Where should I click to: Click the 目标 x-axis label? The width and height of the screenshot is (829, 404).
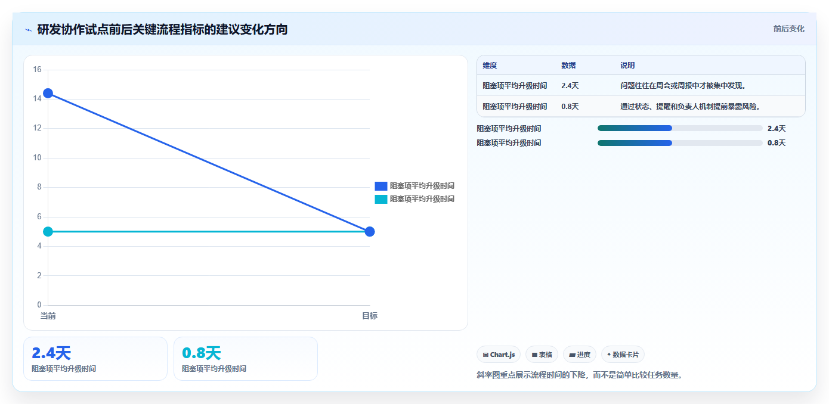(369, 316)
